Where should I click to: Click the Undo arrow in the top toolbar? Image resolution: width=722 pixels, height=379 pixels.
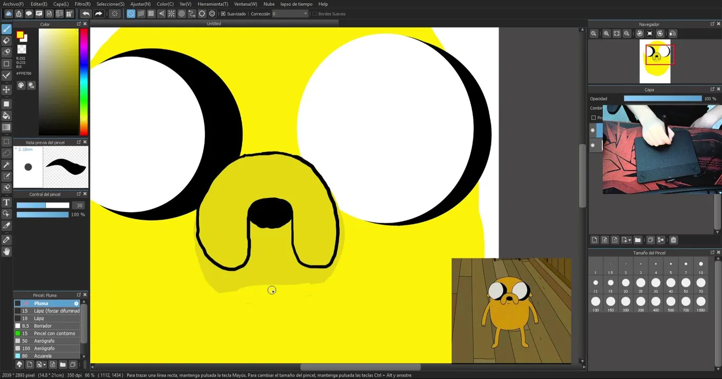click(86, 14)
